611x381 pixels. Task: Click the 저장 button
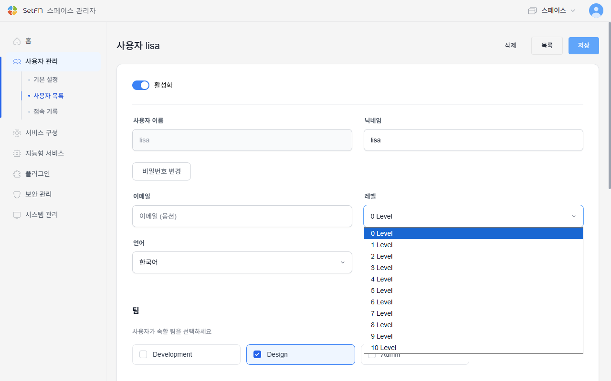coord(584,46)
